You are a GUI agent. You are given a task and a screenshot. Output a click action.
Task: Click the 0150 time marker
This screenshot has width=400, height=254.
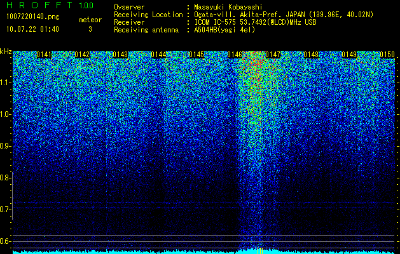[x=387, y=55]
